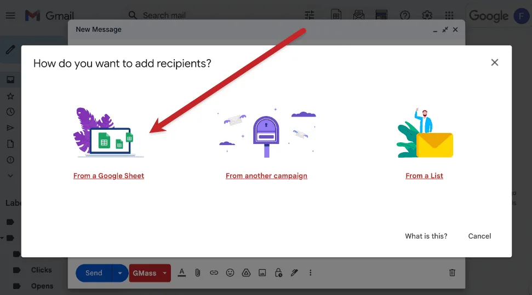The image size is (532, 295).
Task: Open text formatting options icon
Action: point(182,273)
